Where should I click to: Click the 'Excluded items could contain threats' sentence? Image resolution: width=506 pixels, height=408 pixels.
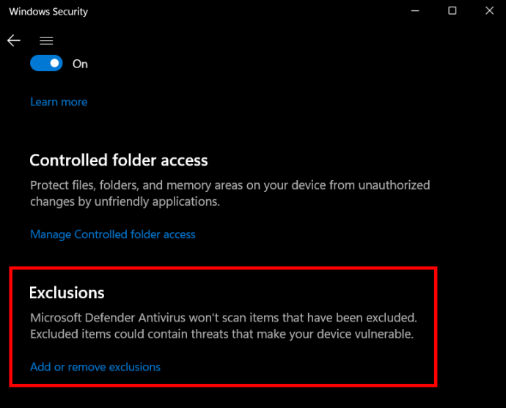click(220, 335)
